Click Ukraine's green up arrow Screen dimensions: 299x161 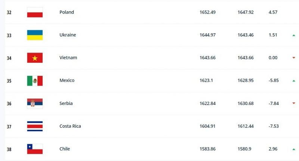point(294,35)
